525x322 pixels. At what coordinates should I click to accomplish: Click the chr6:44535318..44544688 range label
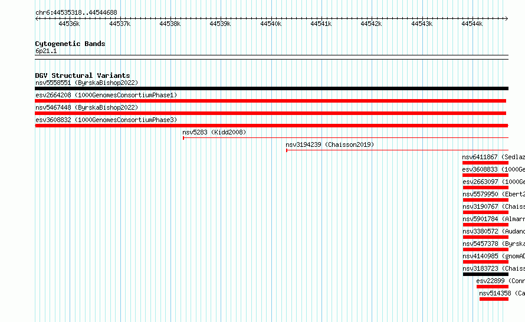click(76, 13)
